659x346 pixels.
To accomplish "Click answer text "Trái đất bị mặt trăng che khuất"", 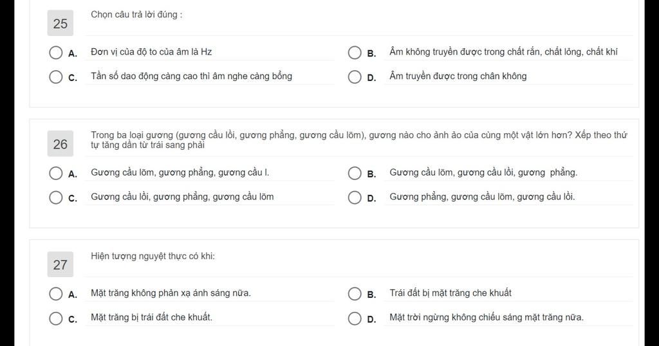I will [x=450, y=293].
